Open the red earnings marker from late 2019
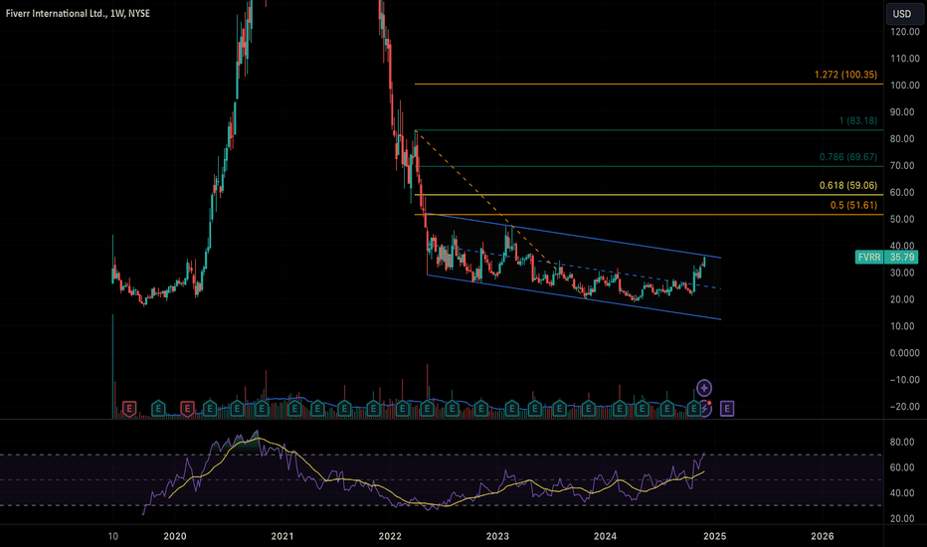The image size is (927, 547). [x=129, y=408]
